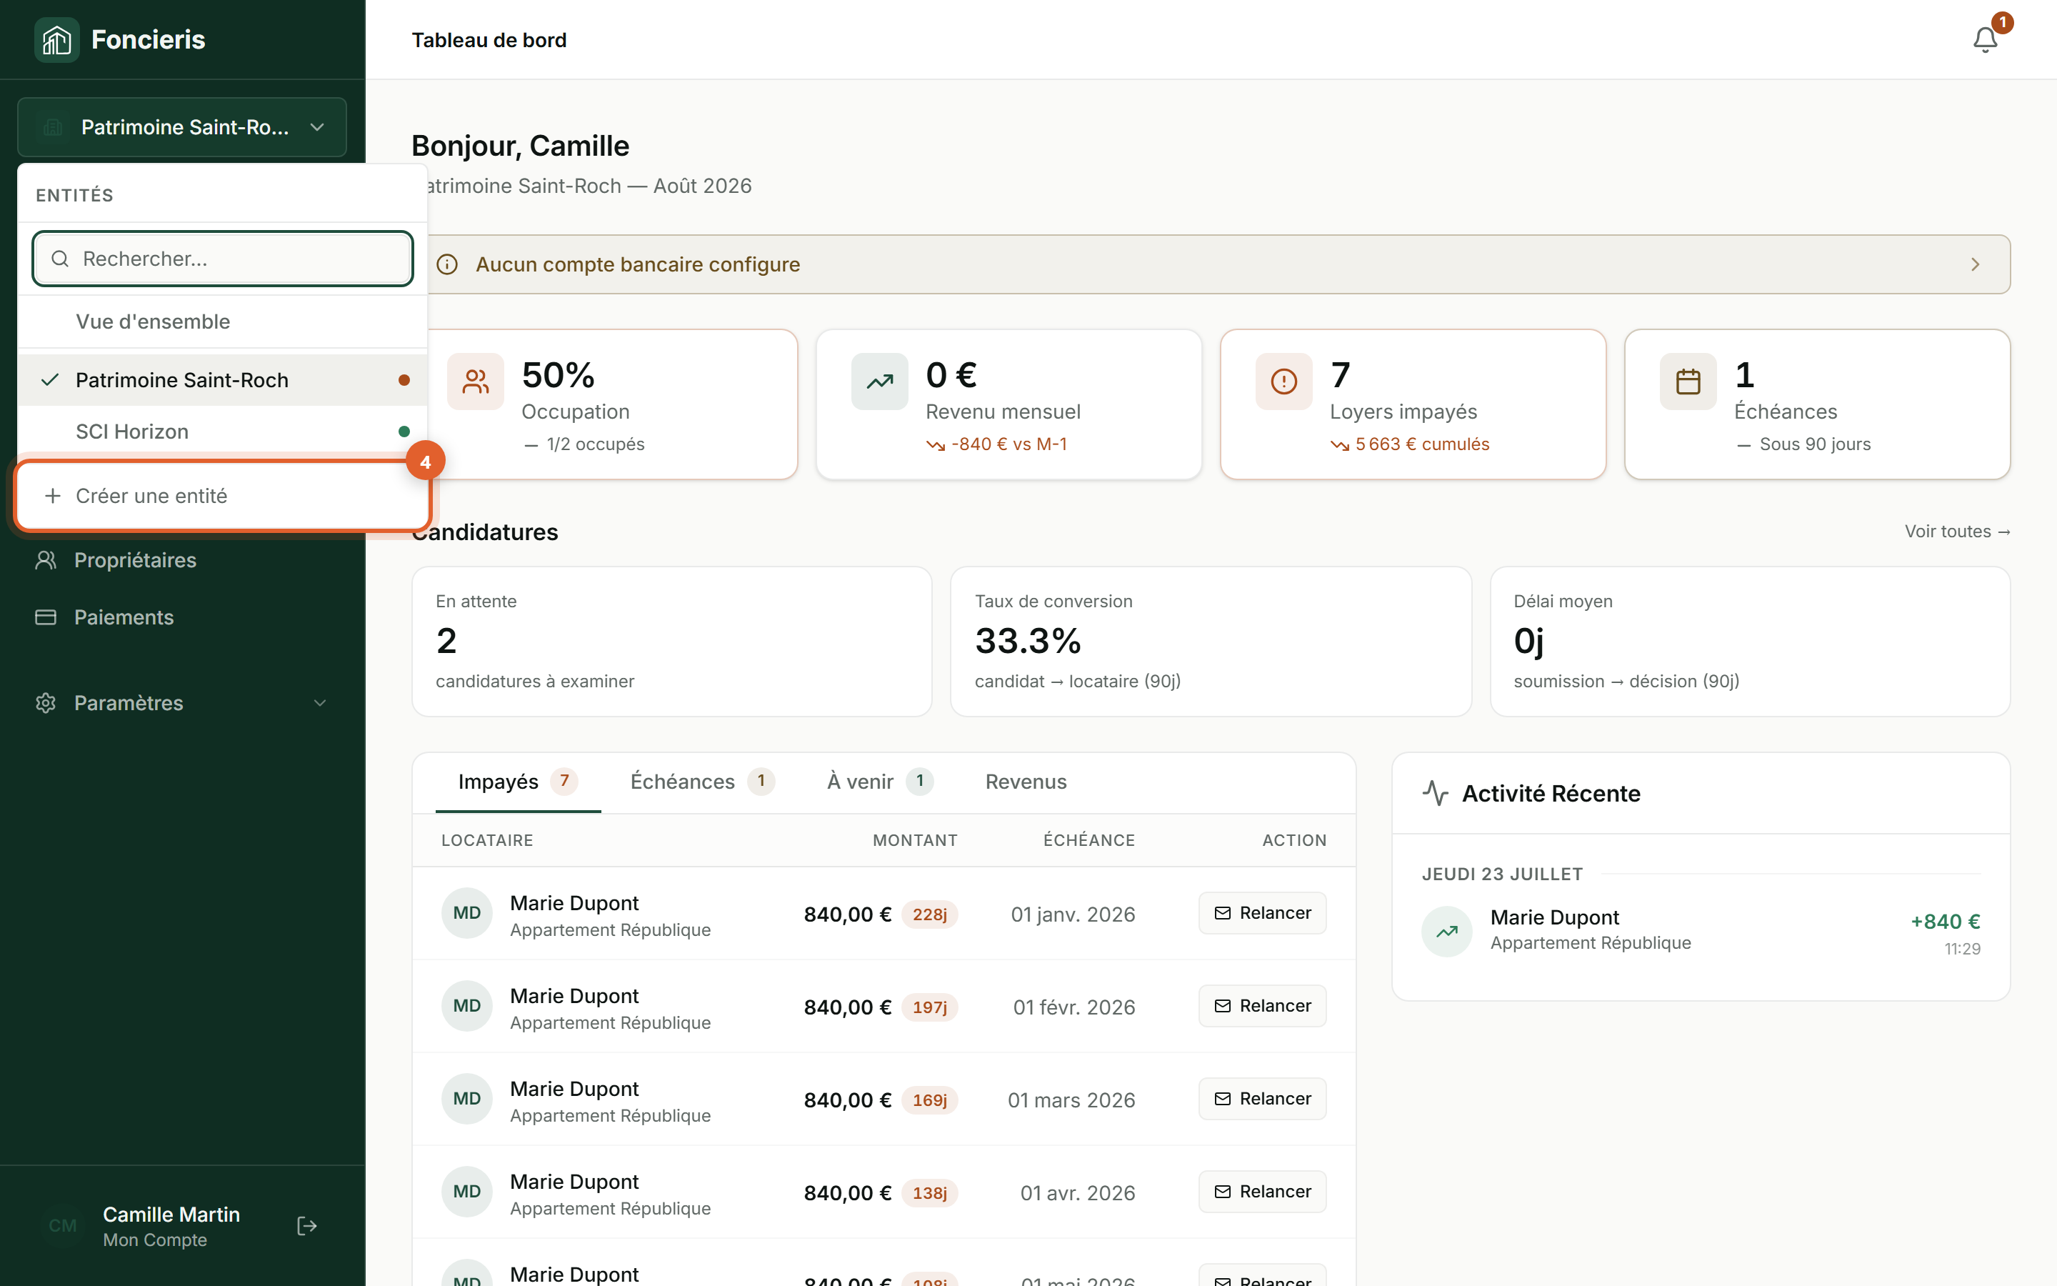Click Relancer for 01 avr. 2026 rent
Screen dimensions: 2057x1286
point(1262,1191)
